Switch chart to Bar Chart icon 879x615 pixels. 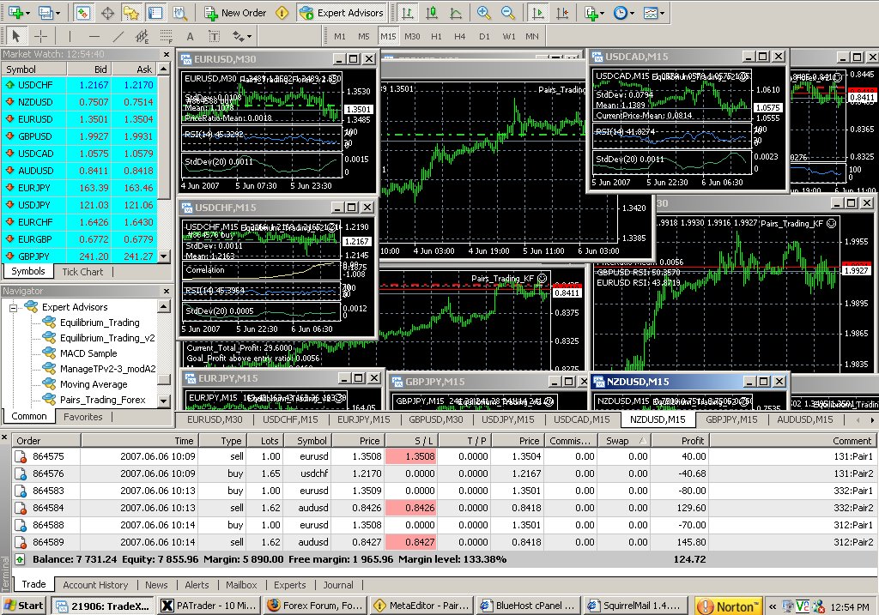point(408,12)
